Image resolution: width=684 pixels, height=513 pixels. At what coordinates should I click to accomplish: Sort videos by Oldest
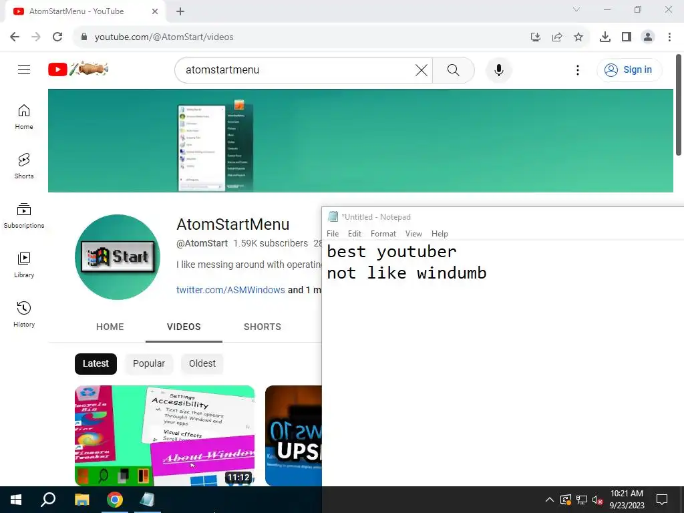click(x=202, y=363)
